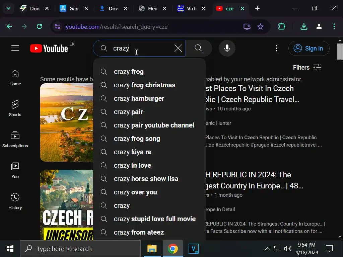This screenshot has height=257, width=343.
Task: Choose the 'crazy over you' suggestion
Action: click(x=149, y=192)
